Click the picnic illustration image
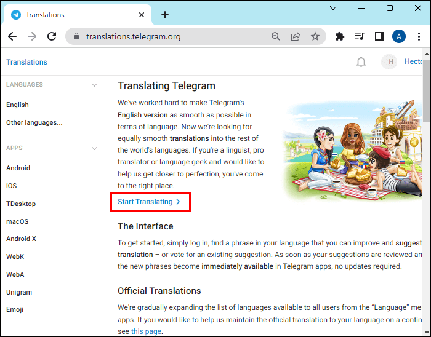Viewport: 431px width, 337px height. (352, 150)
